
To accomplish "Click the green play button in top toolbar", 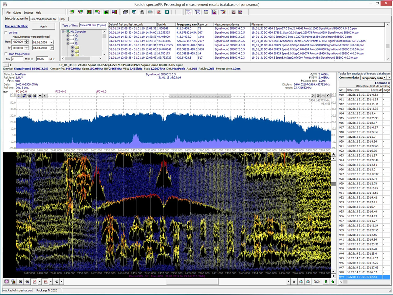I will pyautogui.click(x=106, y=12).
